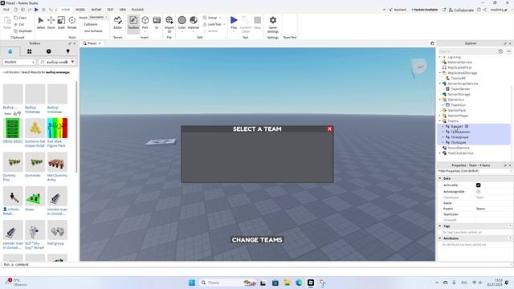Screen dimensions: 514x289
Task: Open Microsoft Edge from the taskbar
Action: pos(299,283)
